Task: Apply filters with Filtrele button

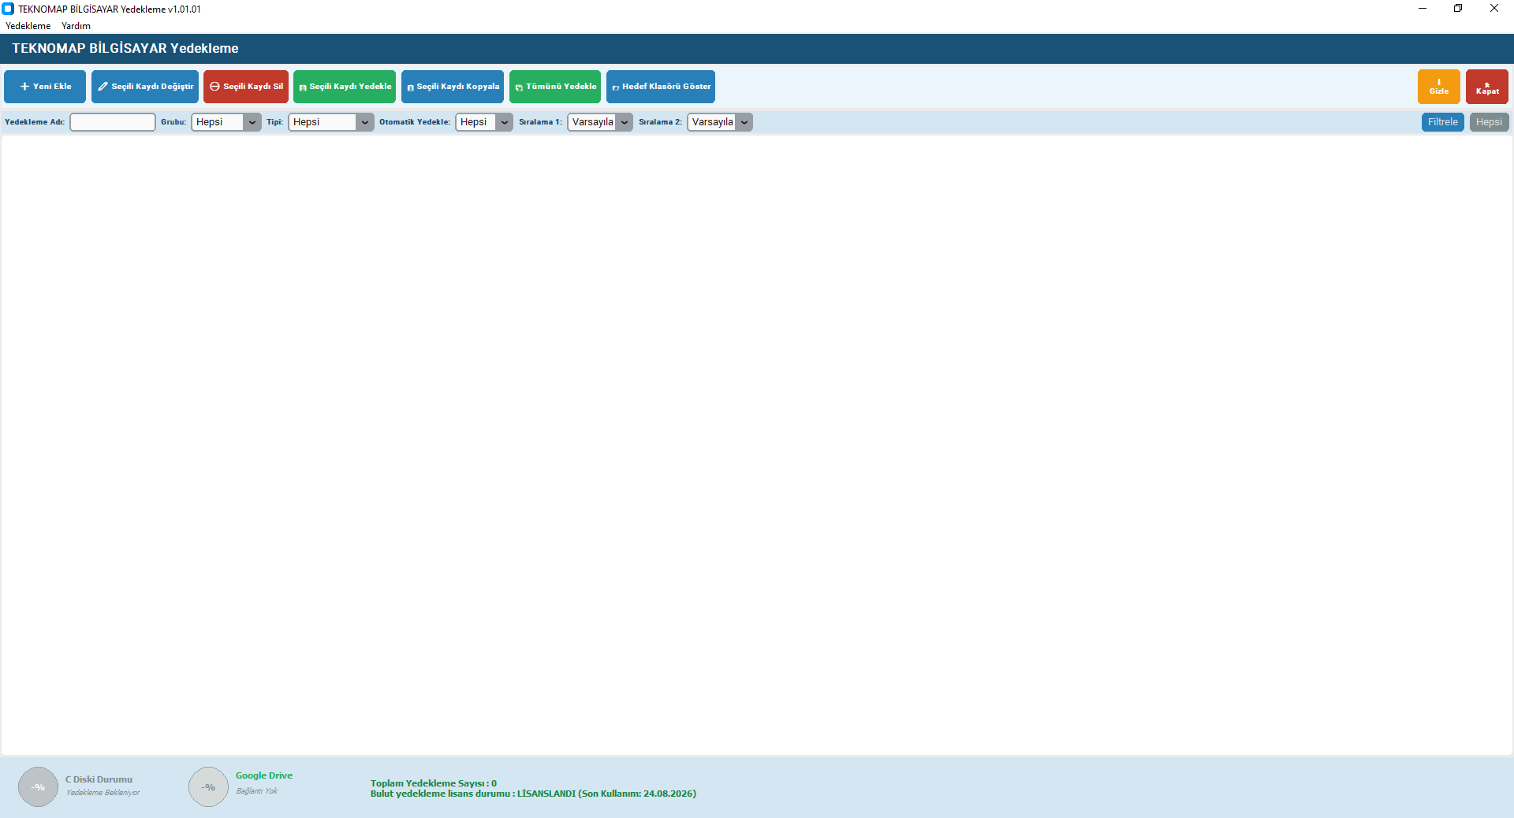Action: 1443,122
